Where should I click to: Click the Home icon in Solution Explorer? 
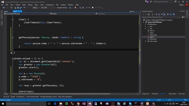click(149, 14)
